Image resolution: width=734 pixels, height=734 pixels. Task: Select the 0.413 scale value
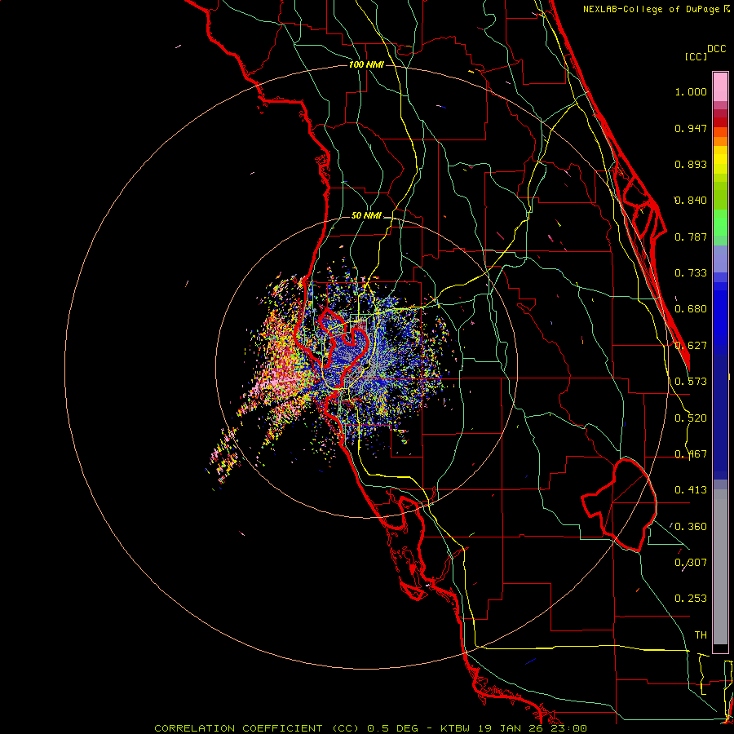(691, 490)
